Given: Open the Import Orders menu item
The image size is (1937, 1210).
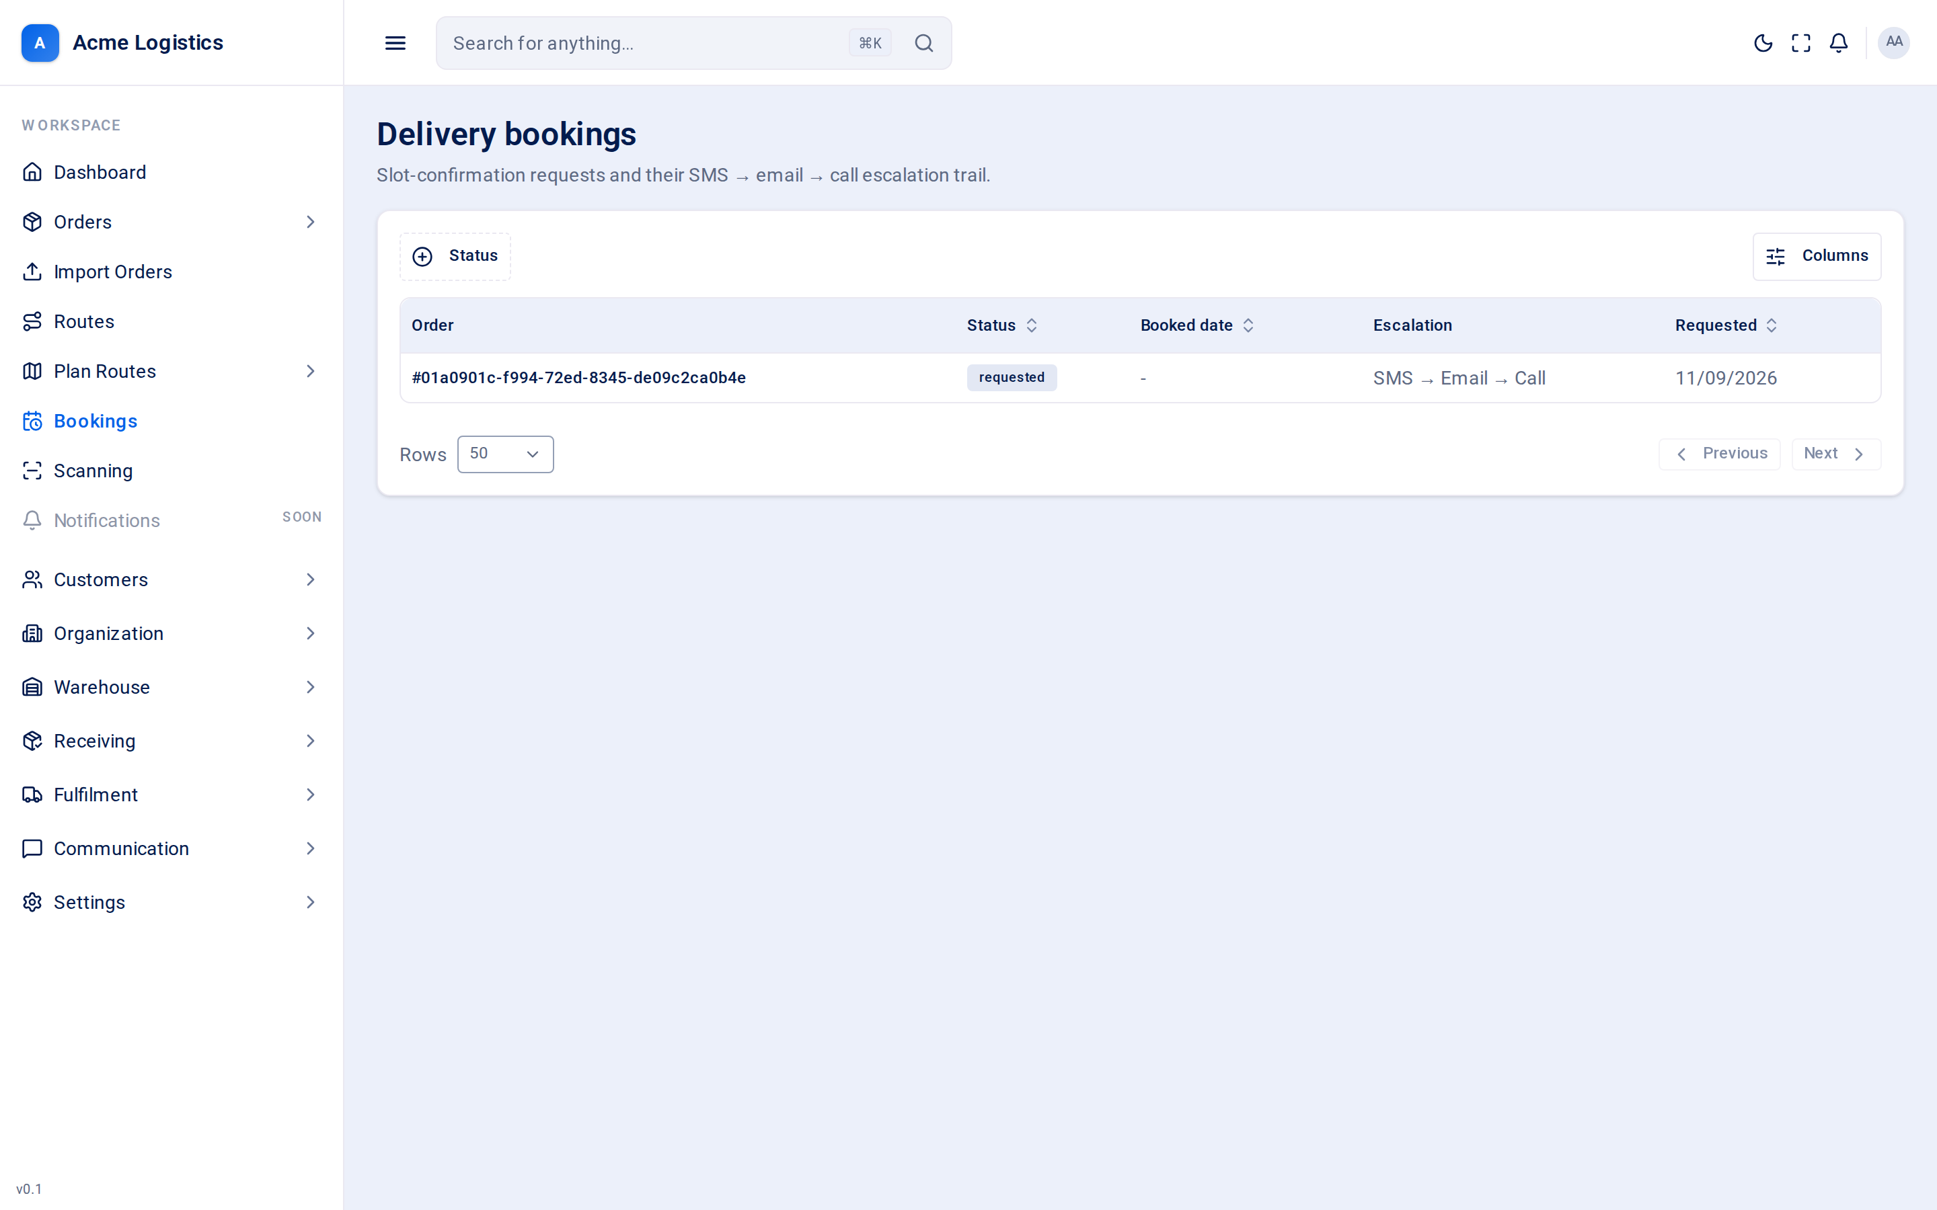Looking at the screenshot, I should (x=172, y=272).
